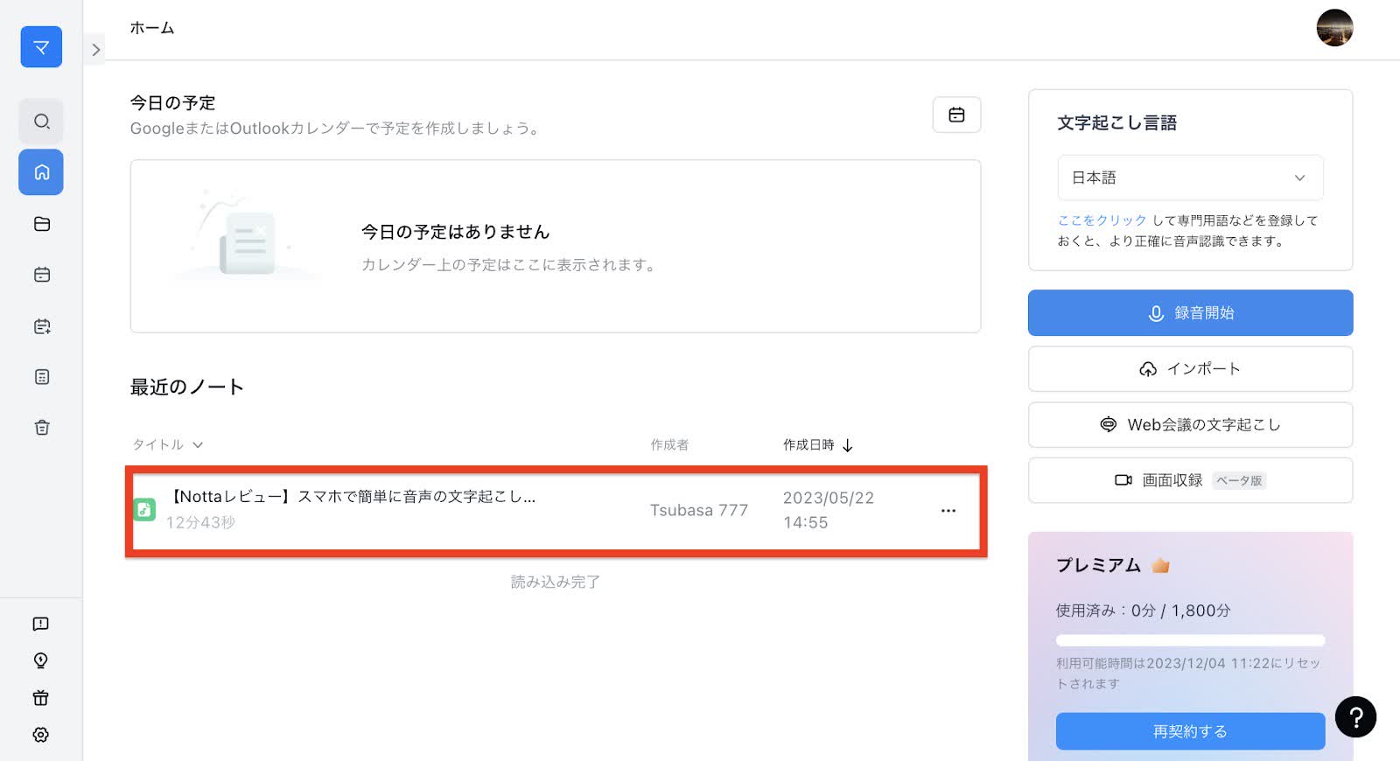Click Web会議の文字起こし button
The image size is (1400, 761).
[1190, 425]
